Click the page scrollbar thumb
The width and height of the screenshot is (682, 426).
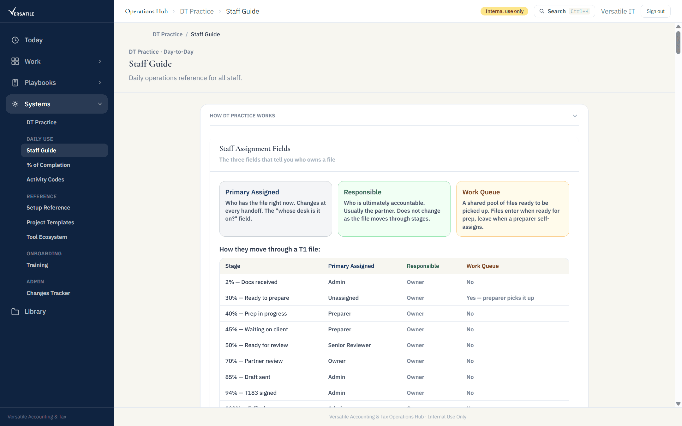[x=678, y=43]
